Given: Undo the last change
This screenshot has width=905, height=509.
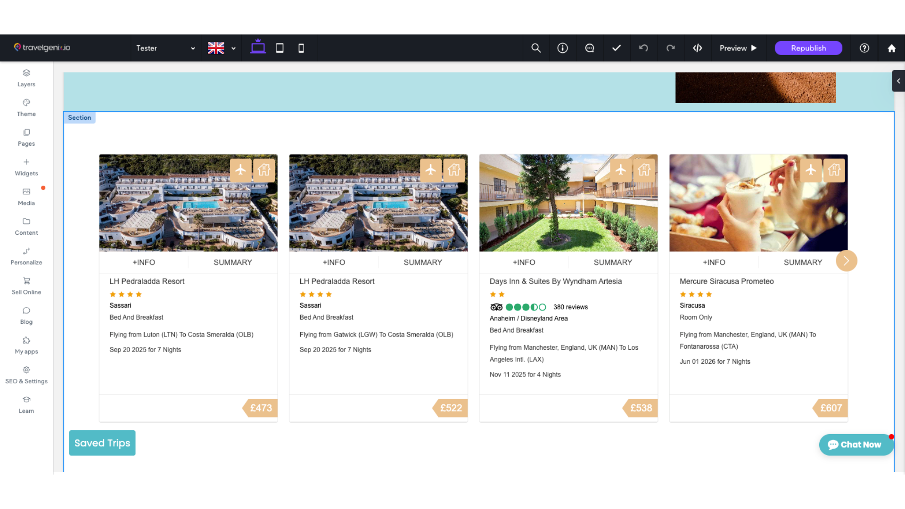Looking at the screenshot, I should (643, 48).
